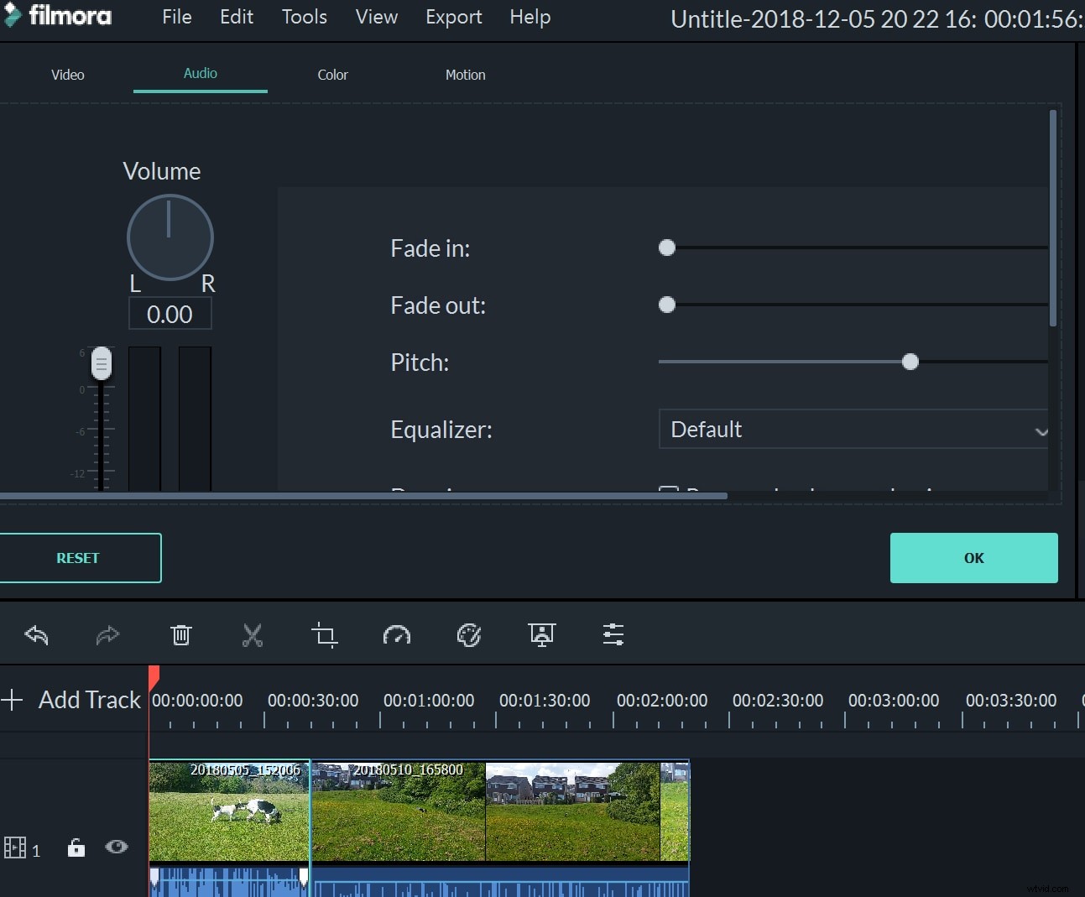Expand the Export menu
The height and width of the screenshot is (897, 1085).
click(x=453, y=17)
